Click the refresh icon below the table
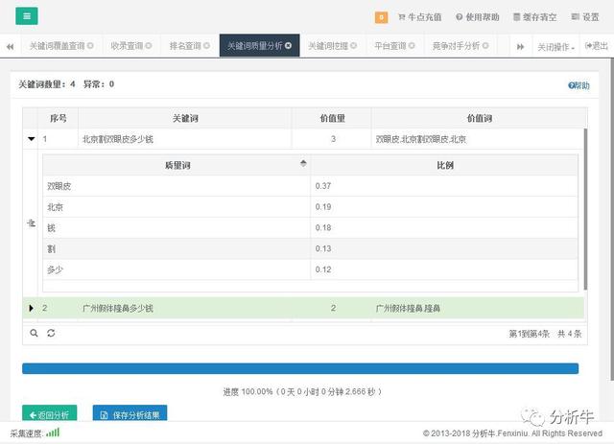This screenshot has width=614, height=444. (x=51, y=333)
